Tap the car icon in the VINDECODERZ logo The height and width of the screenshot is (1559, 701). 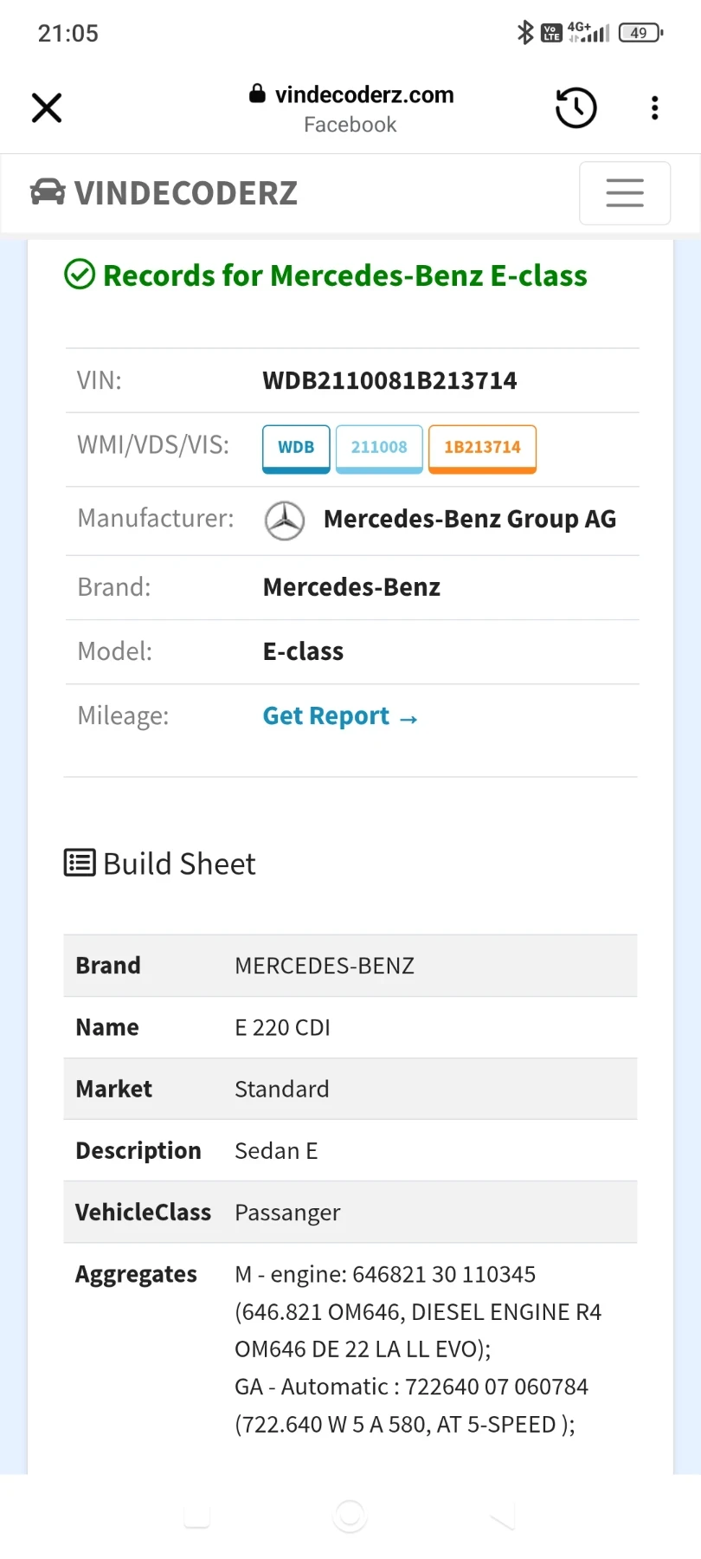tap(48, 192)
